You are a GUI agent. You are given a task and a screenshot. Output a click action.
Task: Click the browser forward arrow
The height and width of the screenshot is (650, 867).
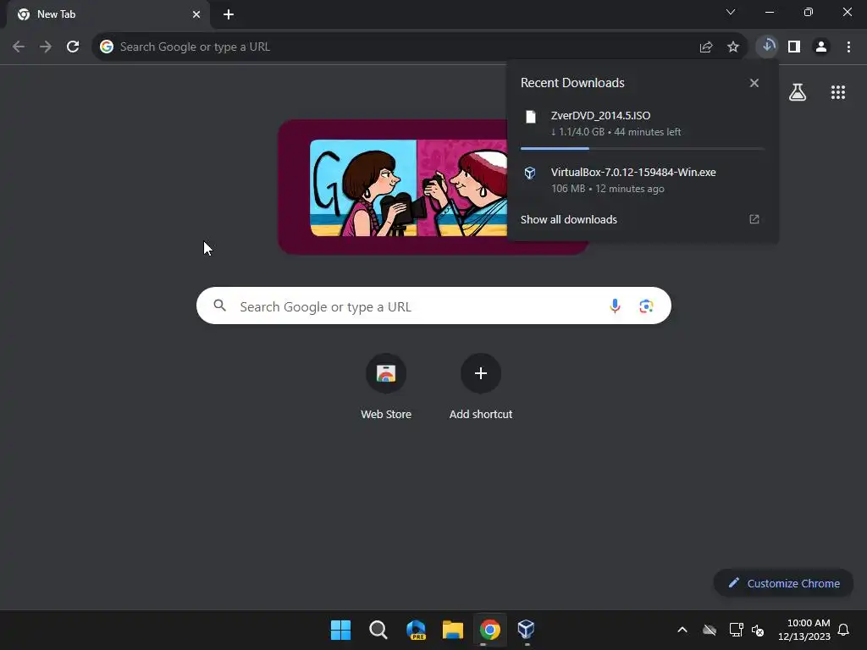[x=46, y=47]
